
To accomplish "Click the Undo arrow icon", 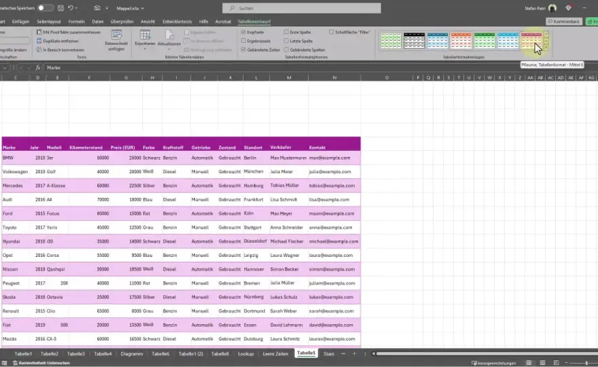I will click(x=71, y=8).
